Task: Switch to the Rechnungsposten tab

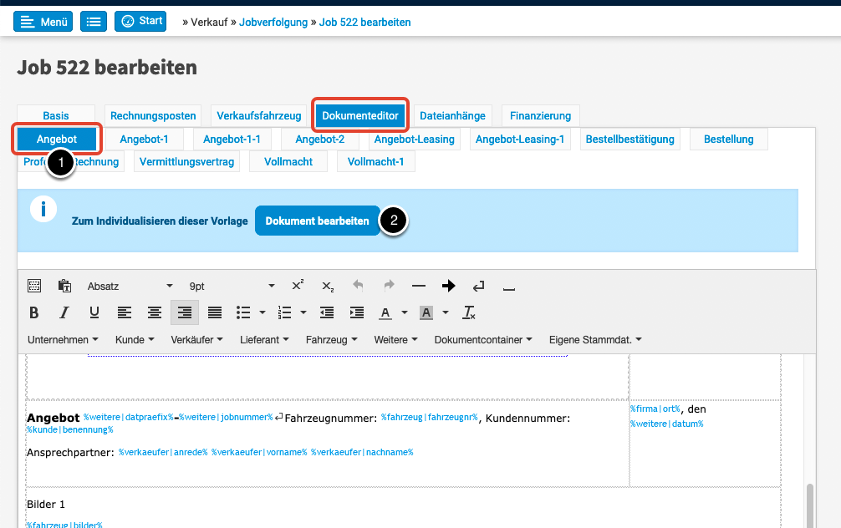Action: tap(153, 115)
